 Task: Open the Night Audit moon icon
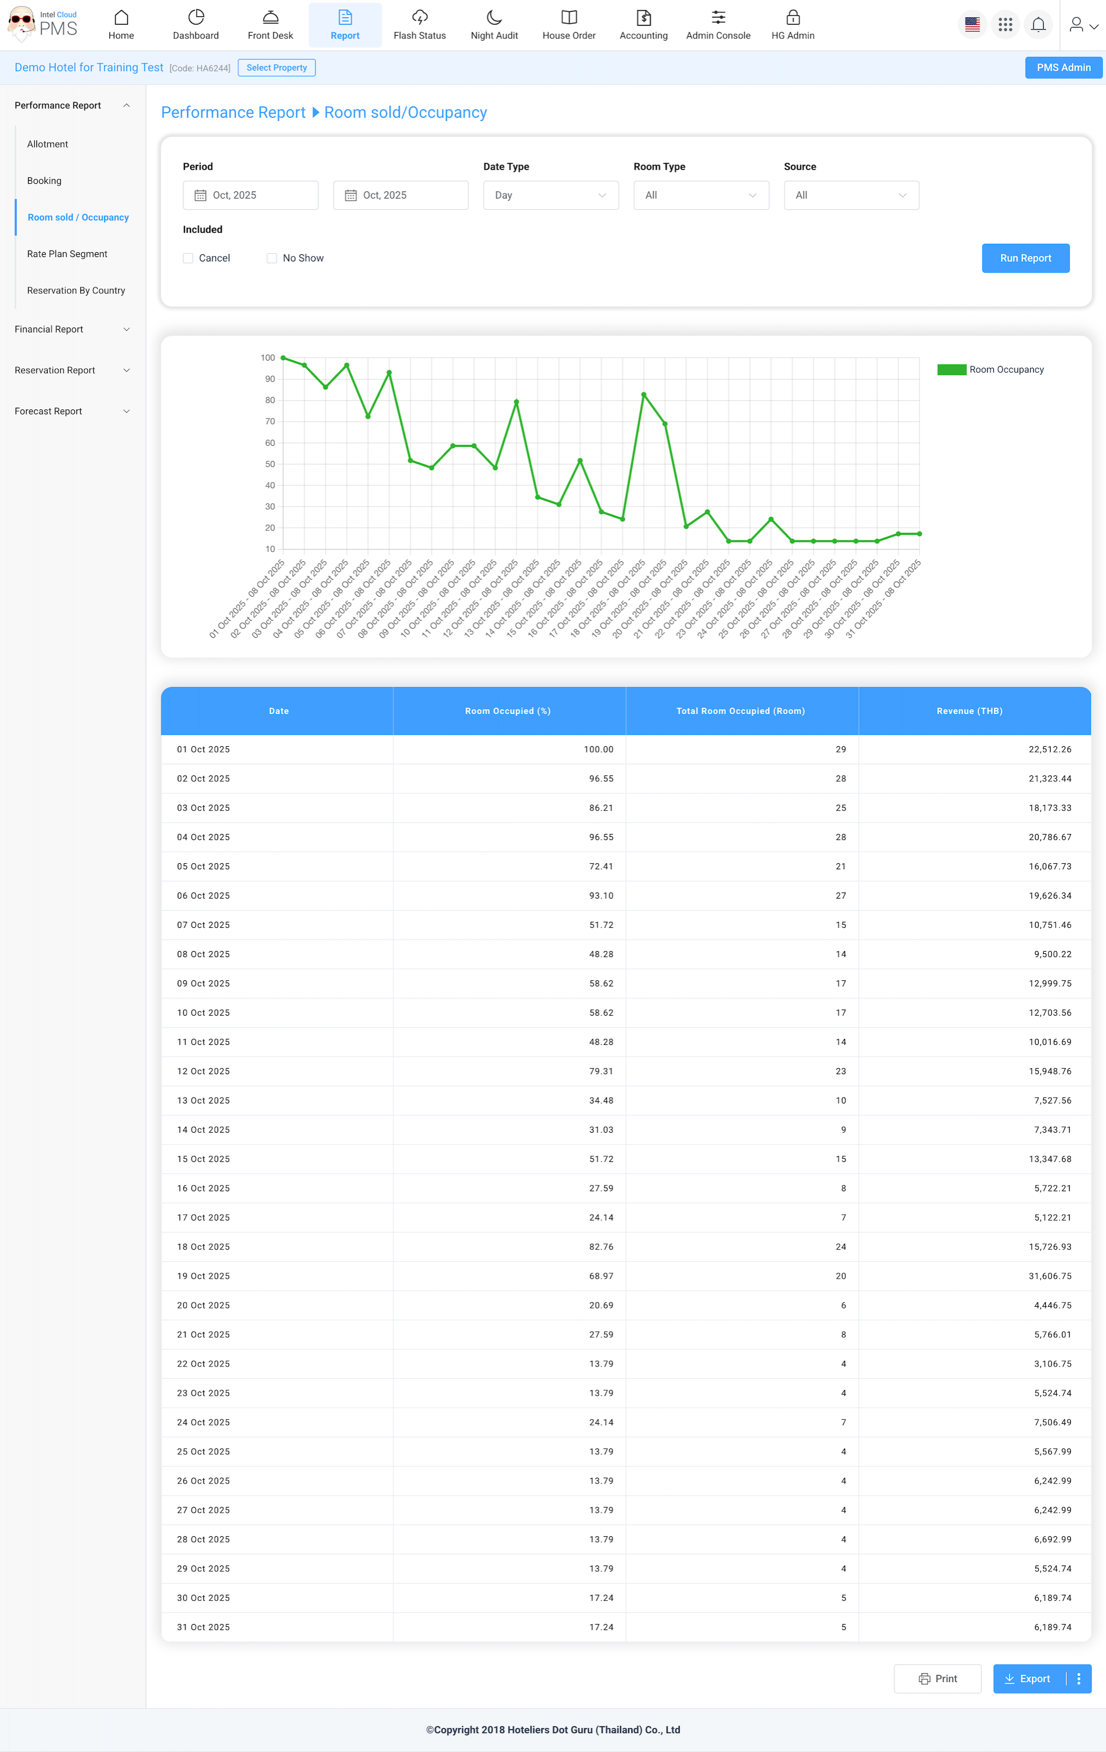click(494, 17)
